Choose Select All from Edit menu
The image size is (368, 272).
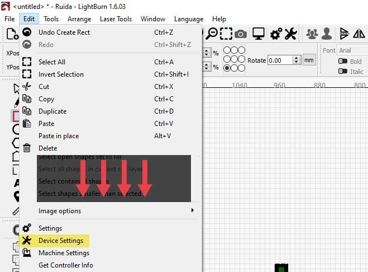[111, 62]
